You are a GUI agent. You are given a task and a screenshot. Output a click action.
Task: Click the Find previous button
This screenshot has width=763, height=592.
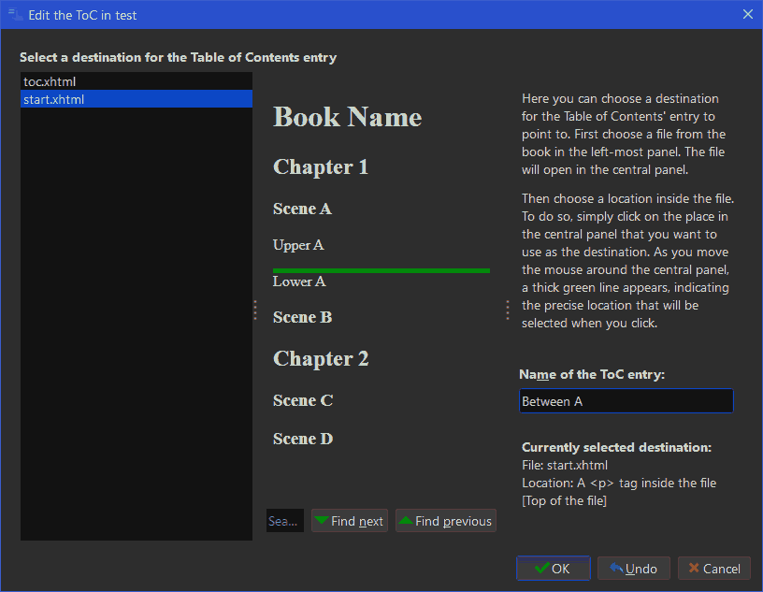[x=446, y=521]
